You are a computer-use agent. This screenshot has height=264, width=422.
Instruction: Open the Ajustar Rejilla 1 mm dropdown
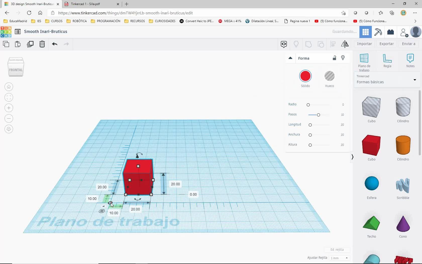[339, 258]
